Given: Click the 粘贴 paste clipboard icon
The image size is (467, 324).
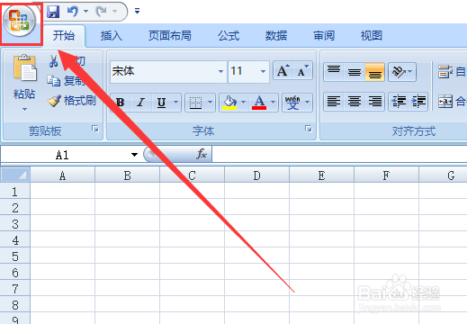Looking at the screenshot, I should click(x=25, y=68).
